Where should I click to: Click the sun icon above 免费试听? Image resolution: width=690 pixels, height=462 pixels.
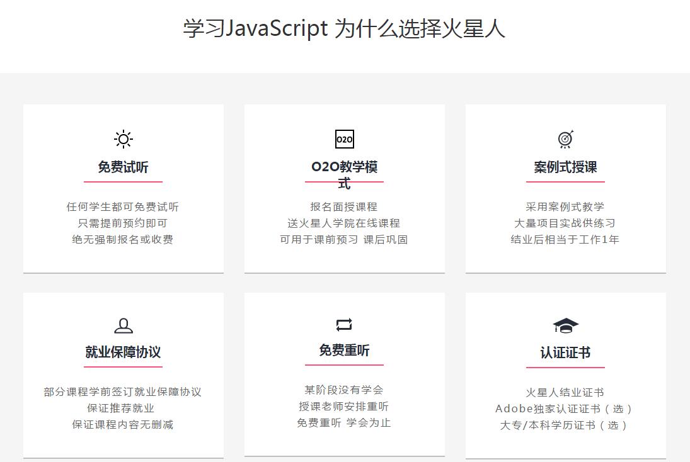point(124,139)
